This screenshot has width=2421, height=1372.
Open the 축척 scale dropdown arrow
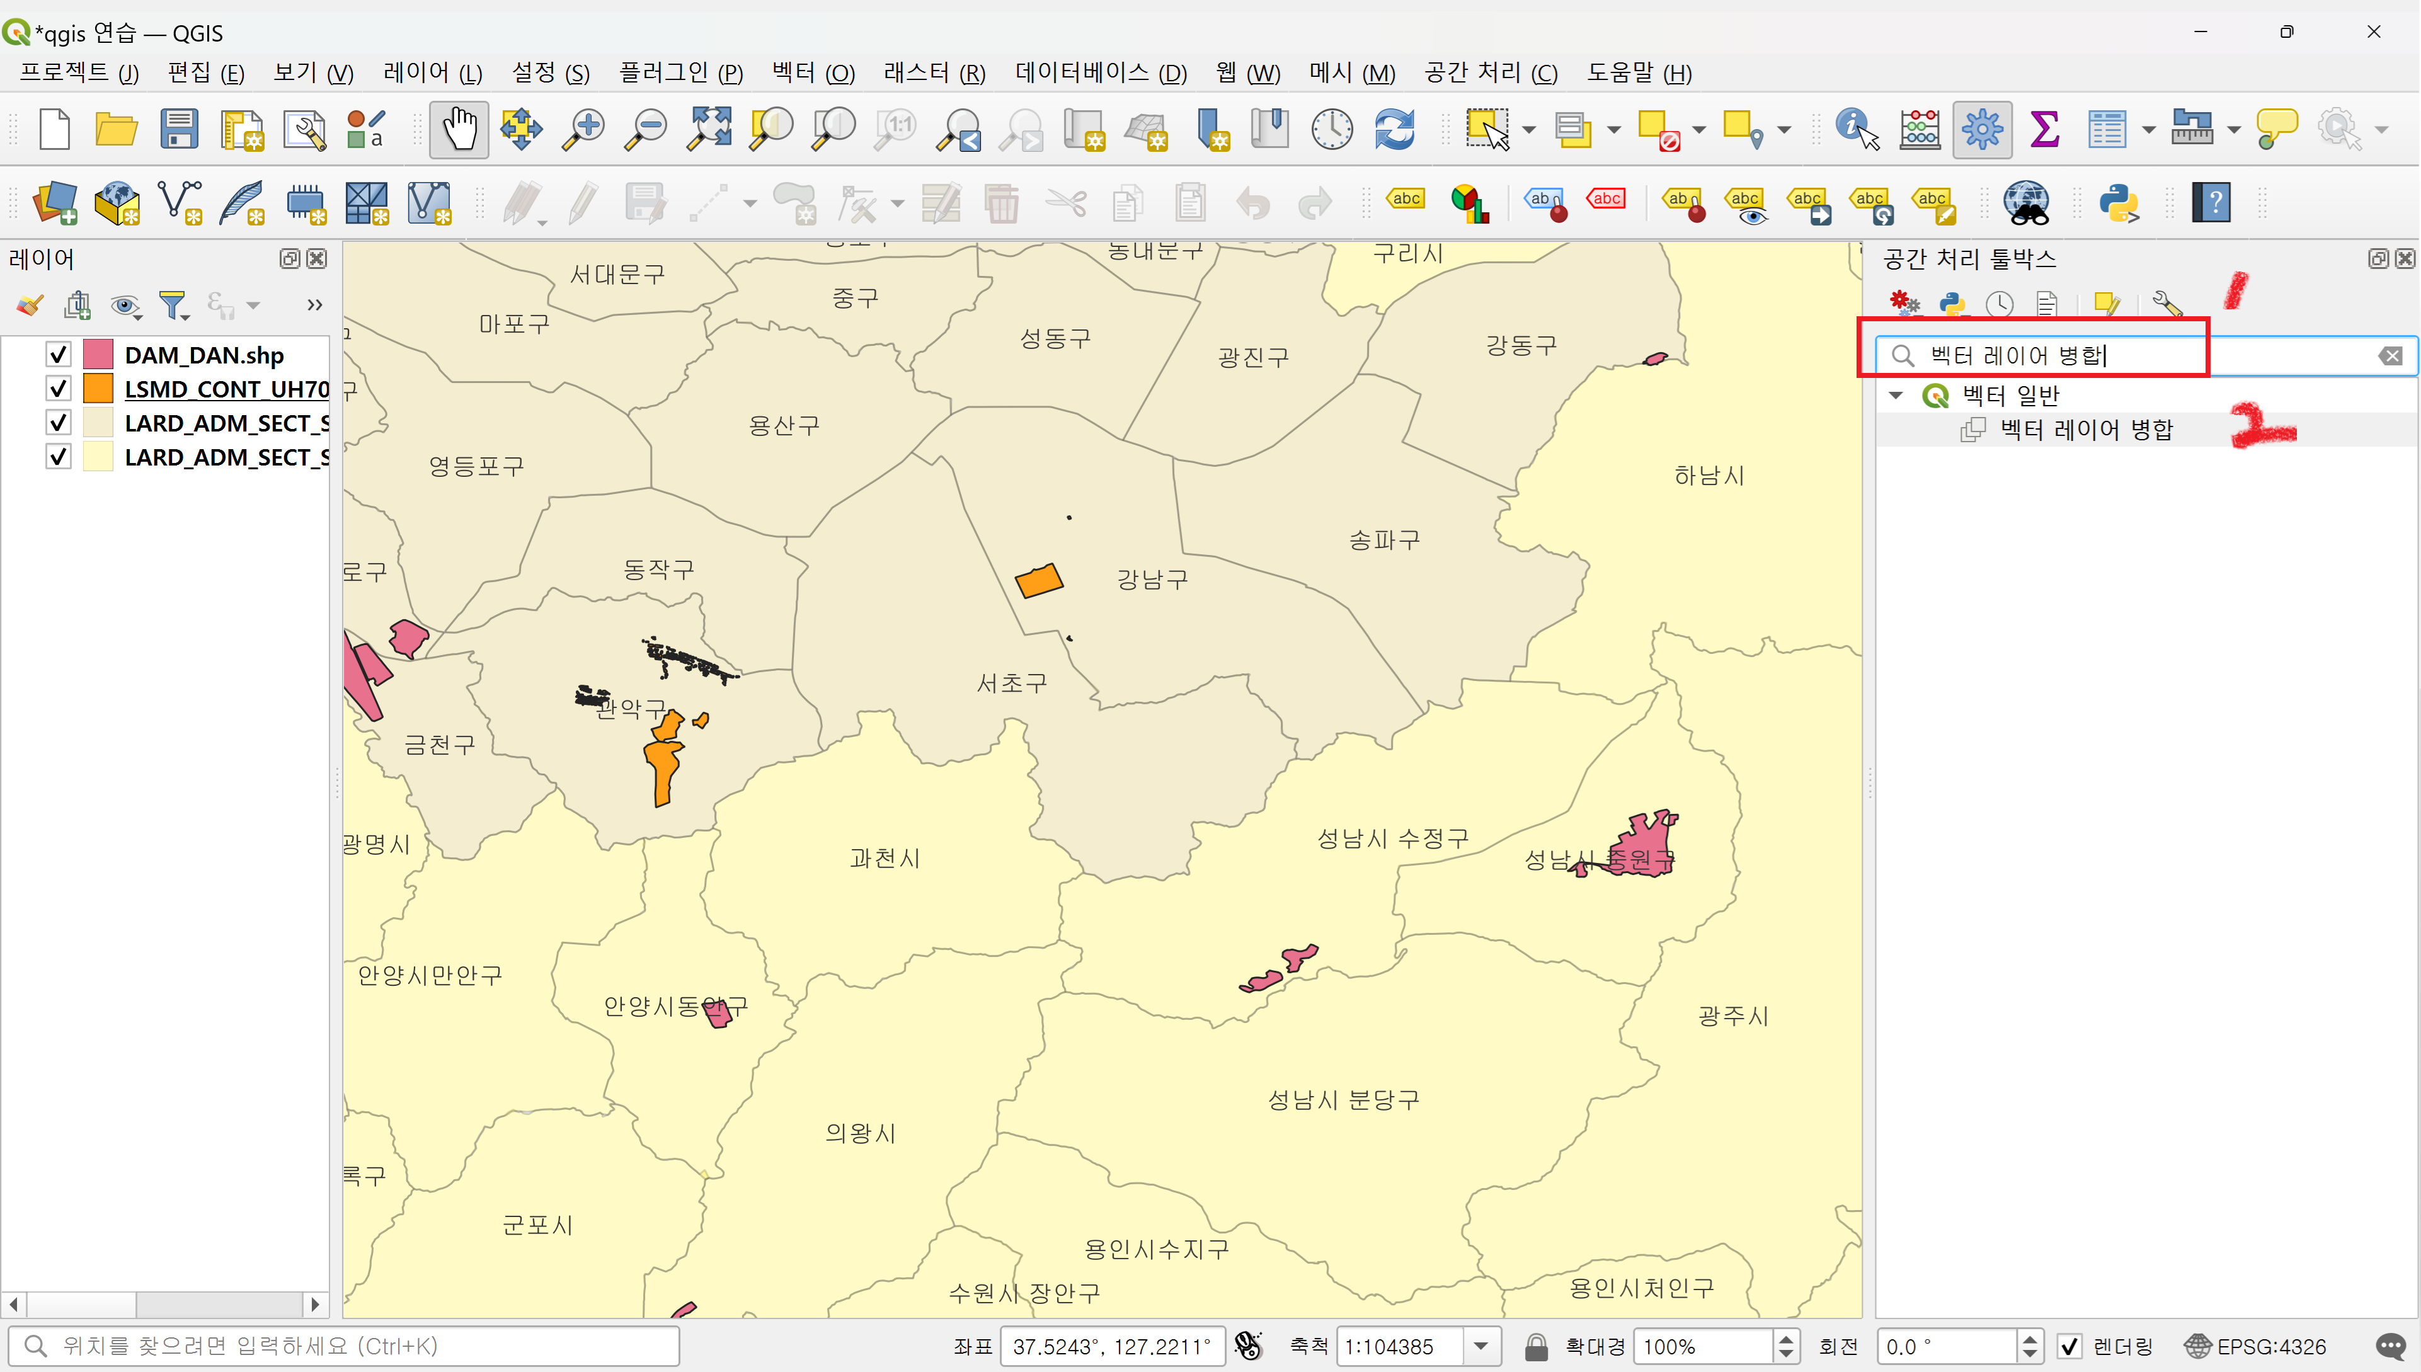1480,1346
